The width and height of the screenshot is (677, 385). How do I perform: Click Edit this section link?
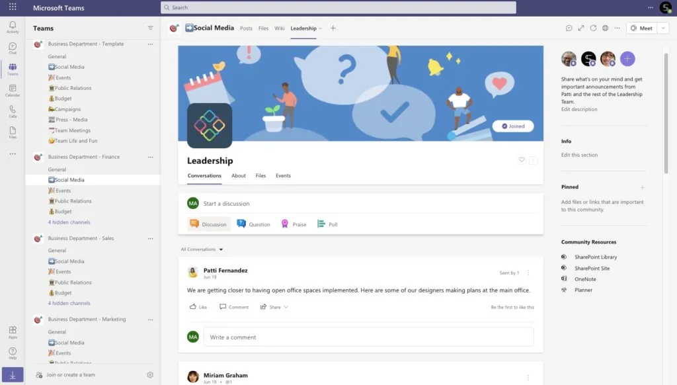tap(579, 155)
